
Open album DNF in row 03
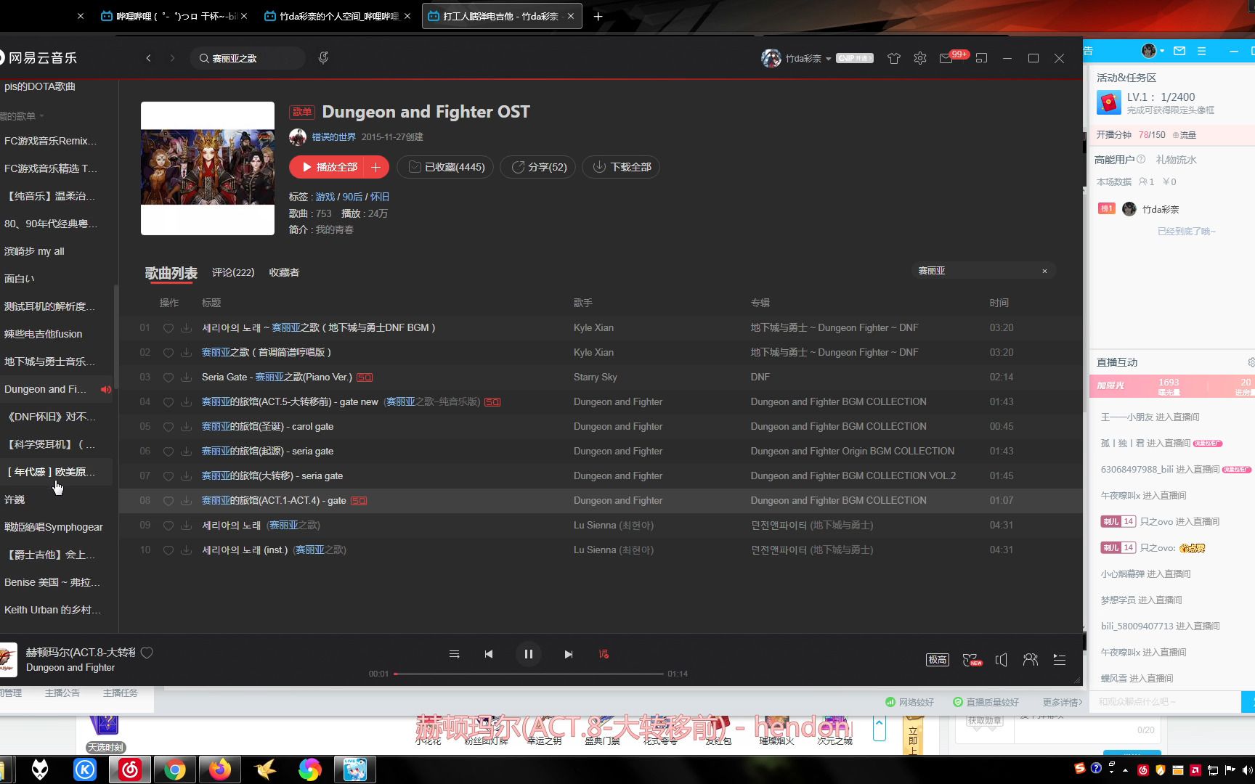point(760,377)
